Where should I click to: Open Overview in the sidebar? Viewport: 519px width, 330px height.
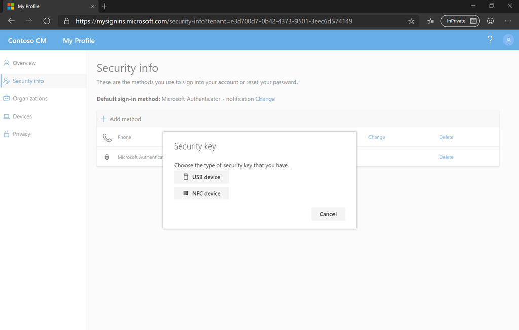point(24,63)
